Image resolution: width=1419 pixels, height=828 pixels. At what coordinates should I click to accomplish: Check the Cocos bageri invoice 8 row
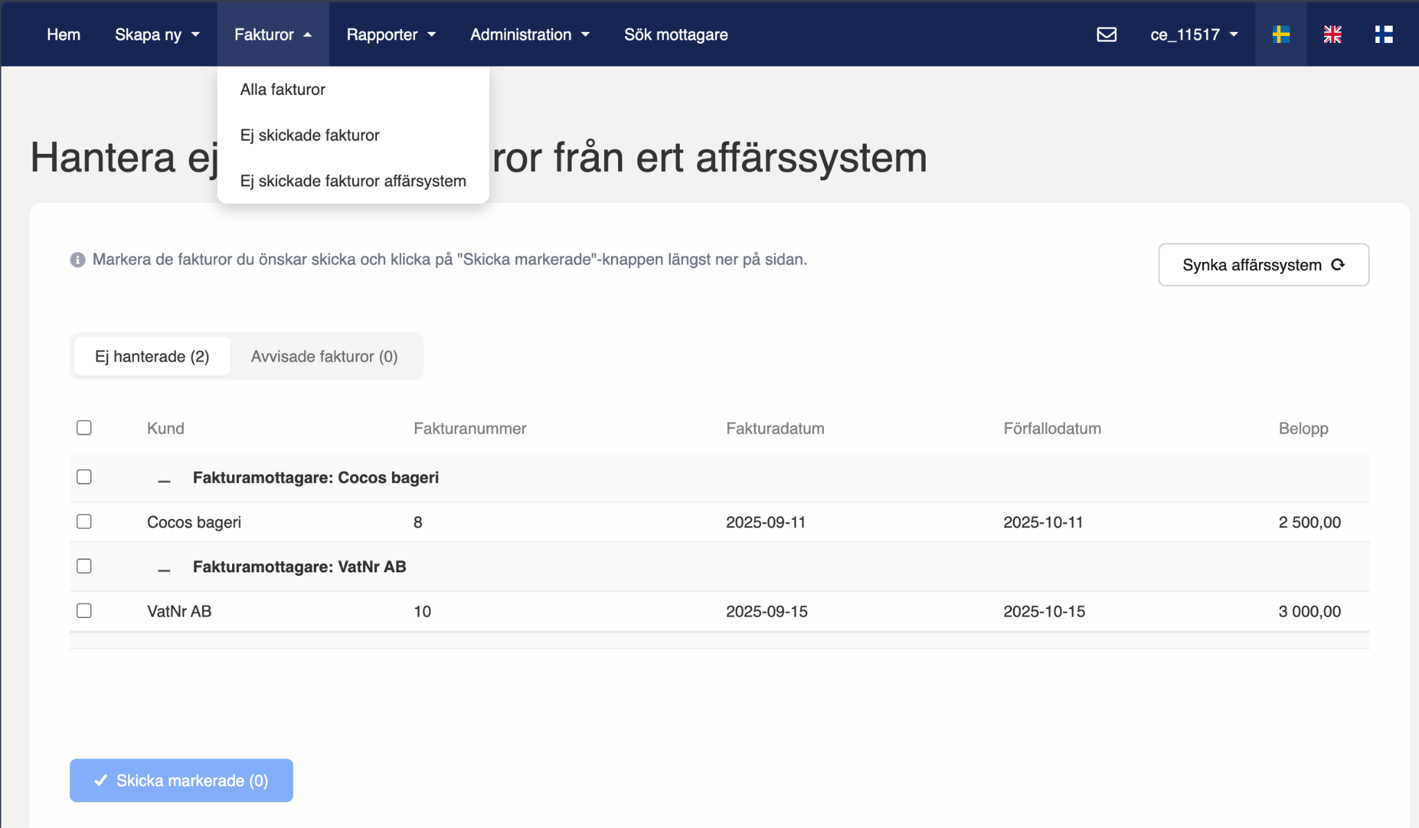[84, 521]
